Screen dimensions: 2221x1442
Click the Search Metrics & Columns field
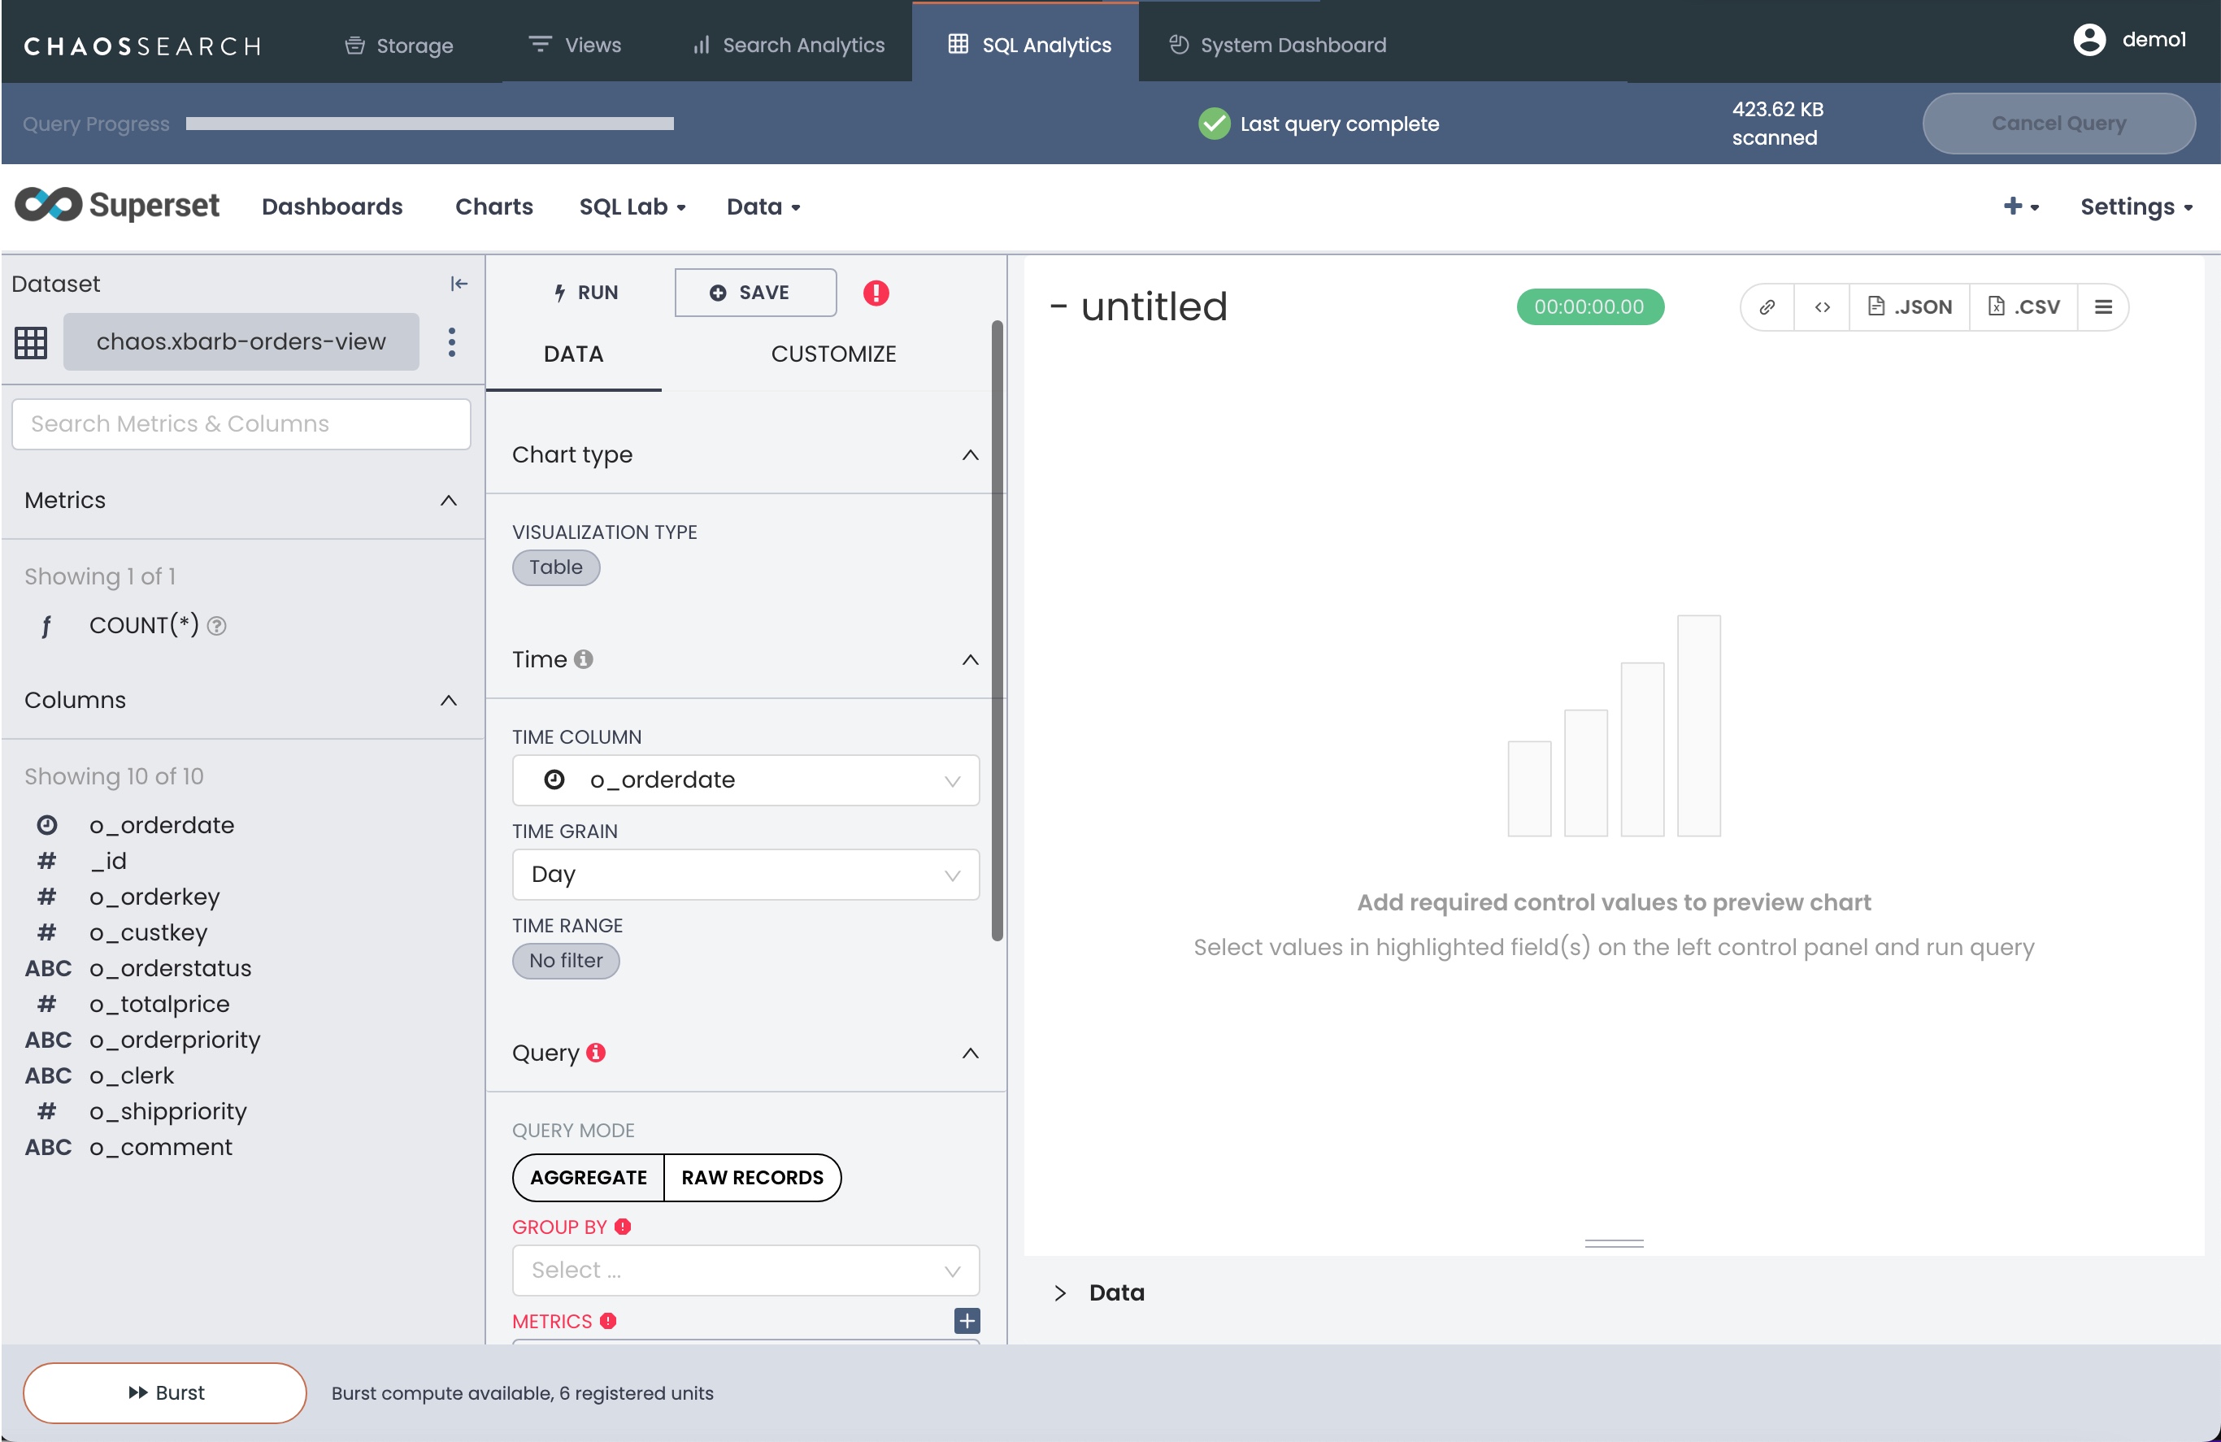pos(241,423)
